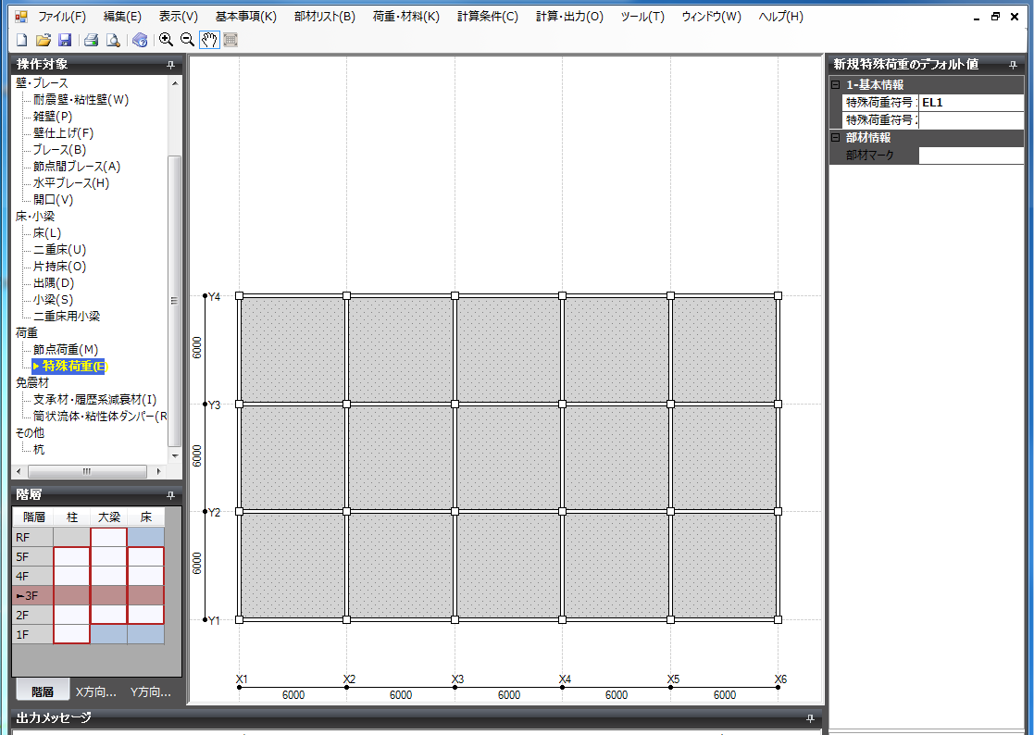This screenshot has height=735, width=1034.
Task: Open the 表示(V) menu
Action: 178,17
